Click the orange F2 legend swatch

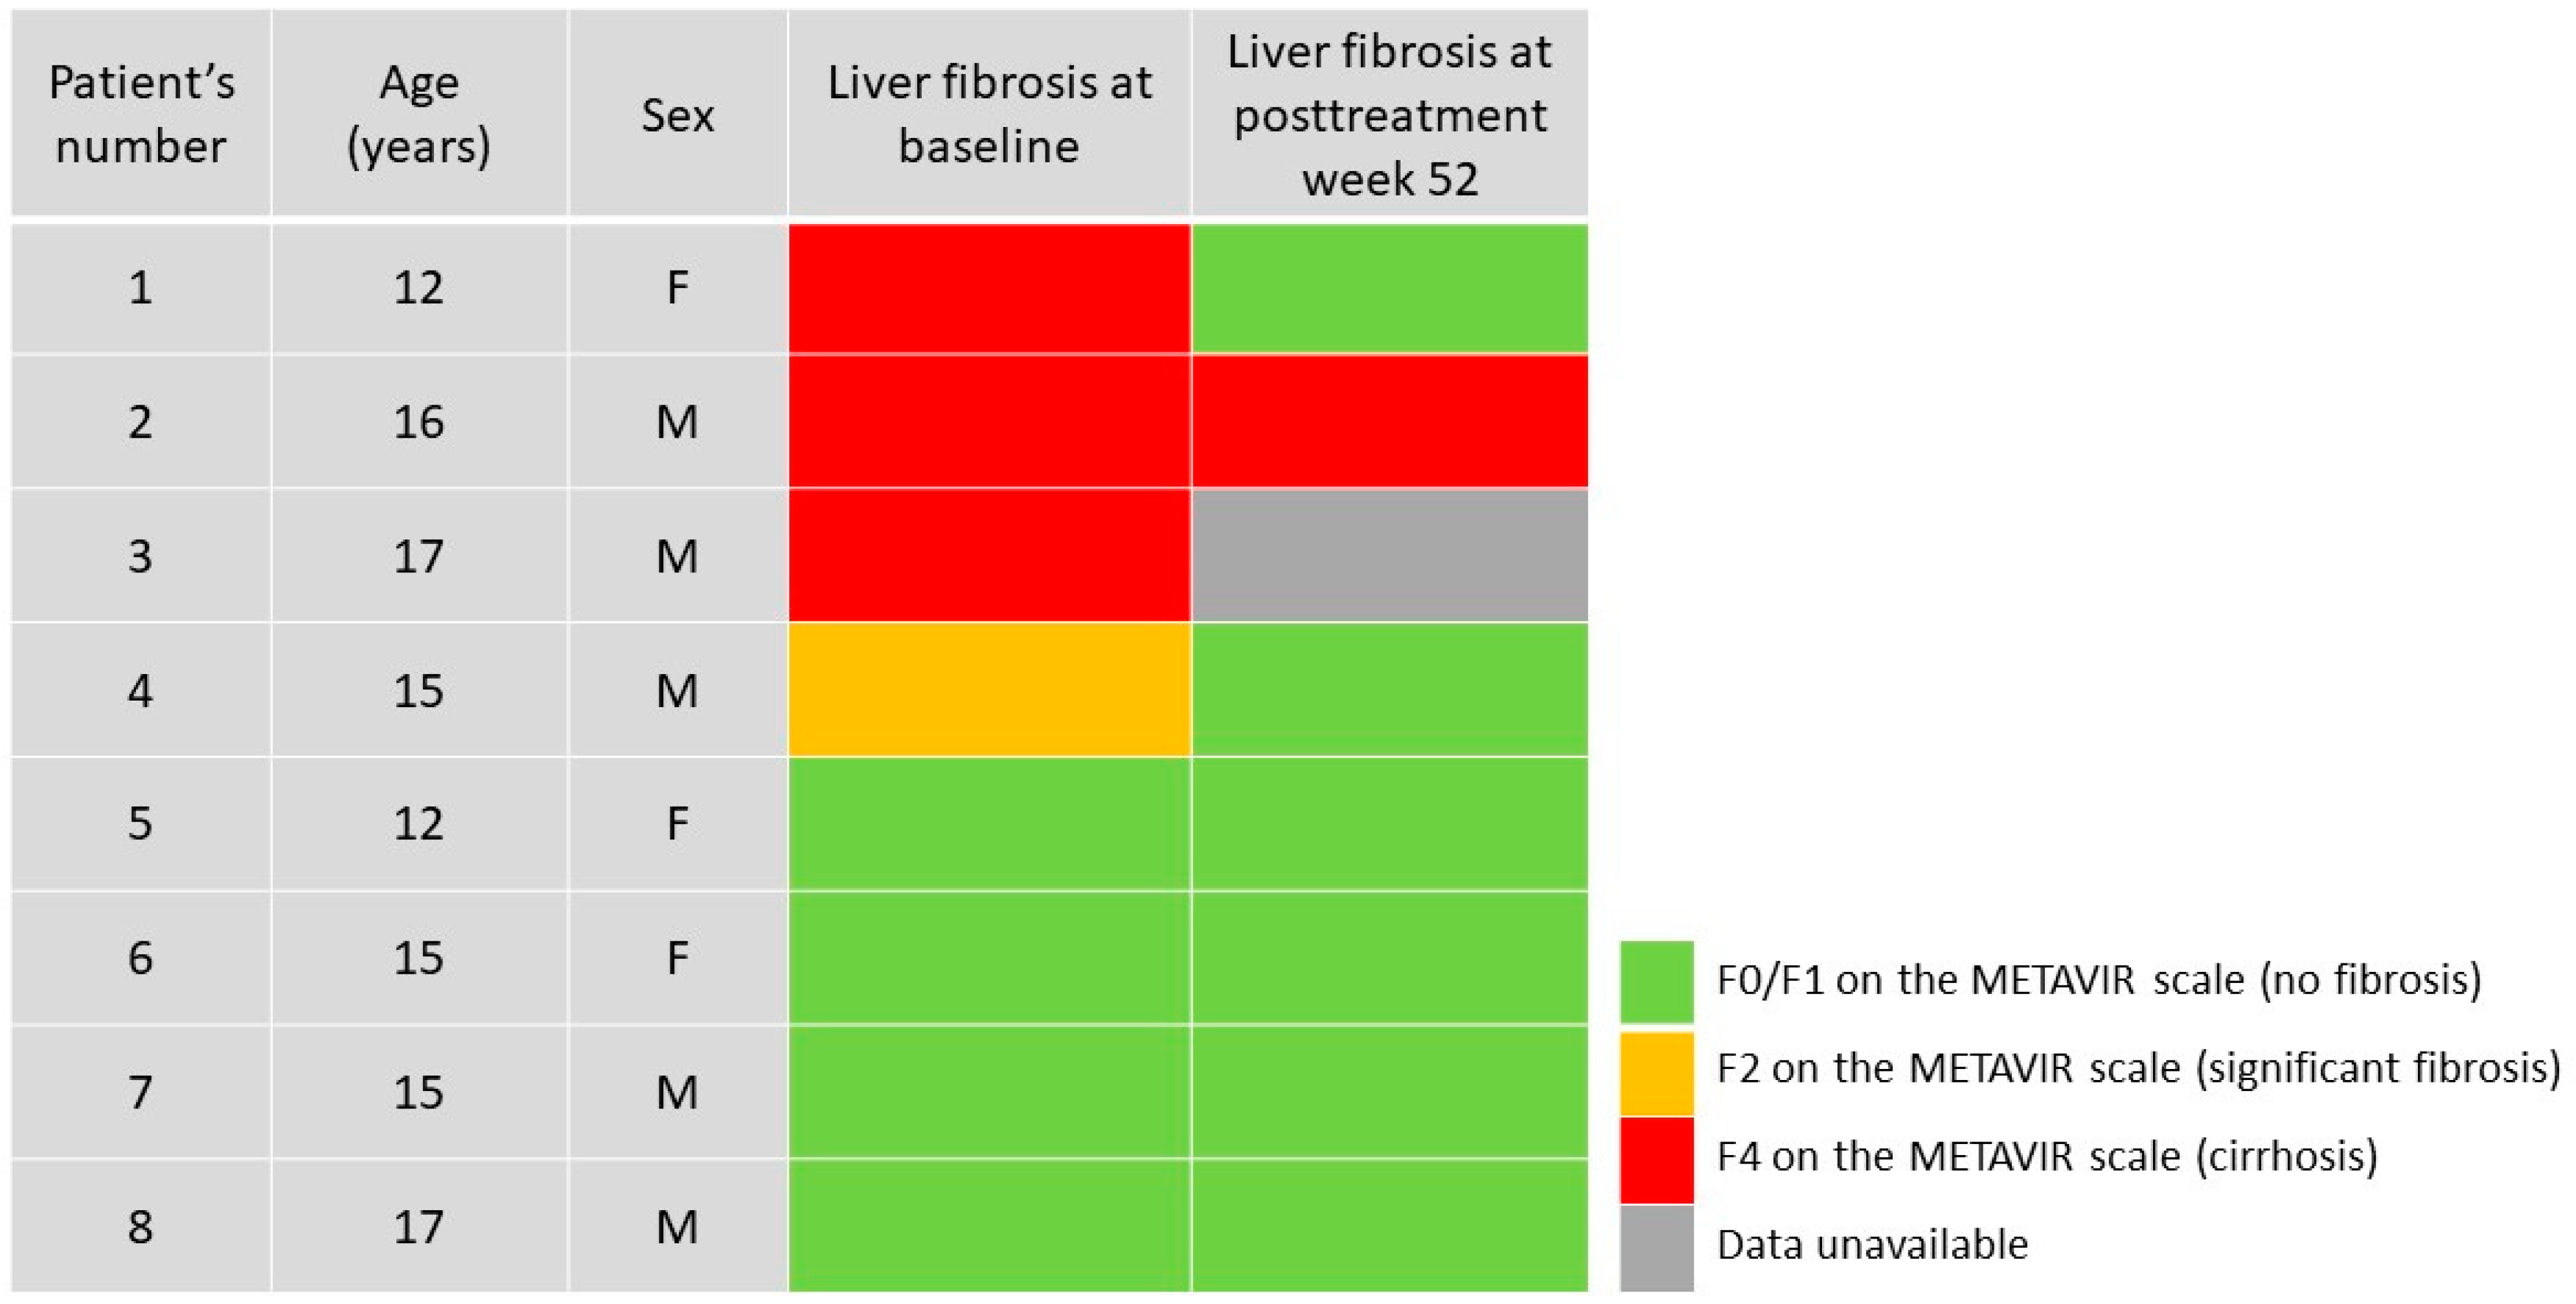(1656, 1071)
